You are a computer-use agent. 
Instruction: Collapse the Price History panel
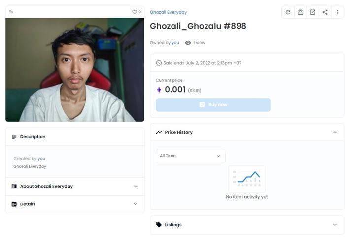[335, 132]
